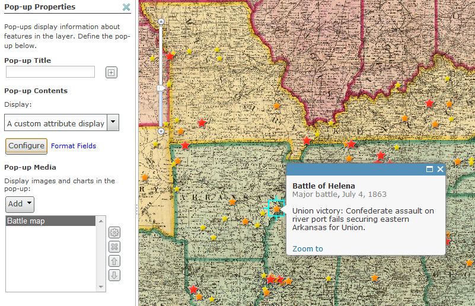Viewport: 475px width, 306px height.
Task: Expand the Add media dropdown button
Action: (x=20, y=205)
